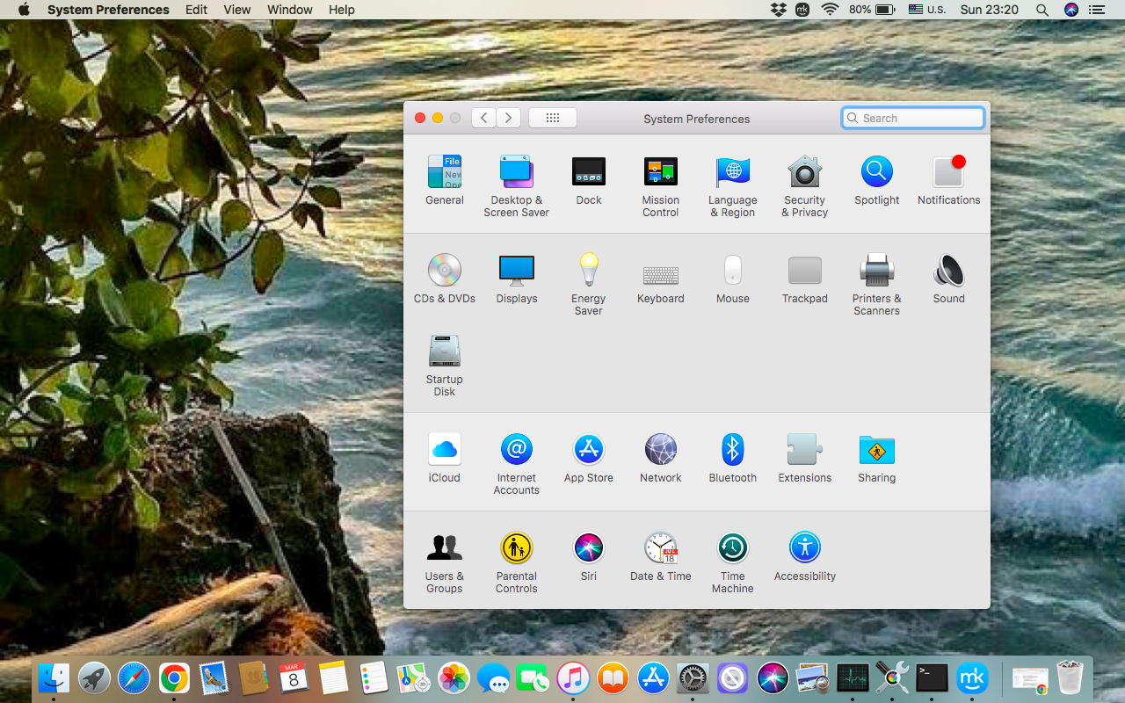
Task: Open Siri preferences
Action: coord(588,547)
